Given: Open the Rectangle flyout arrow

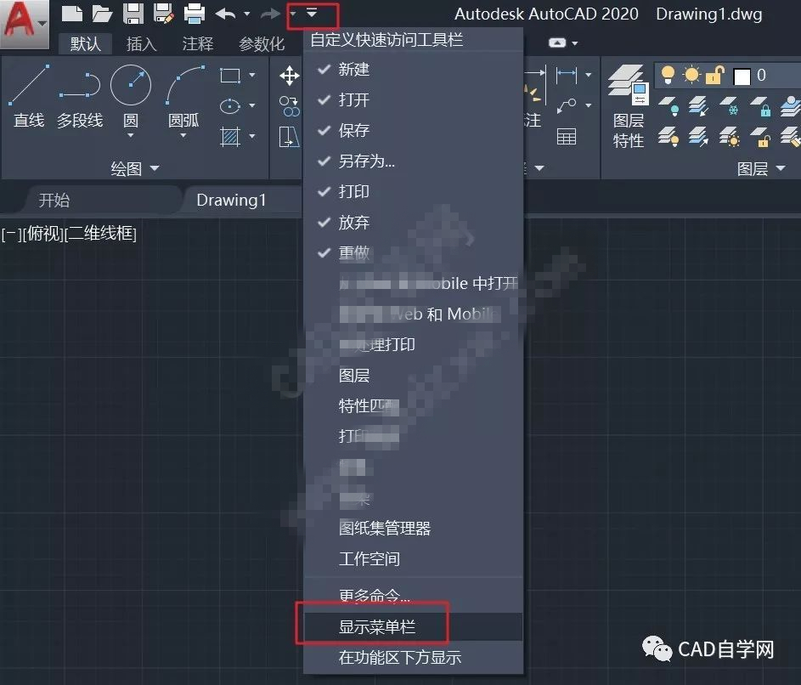Looking at the screenshot, I should 251,75.
